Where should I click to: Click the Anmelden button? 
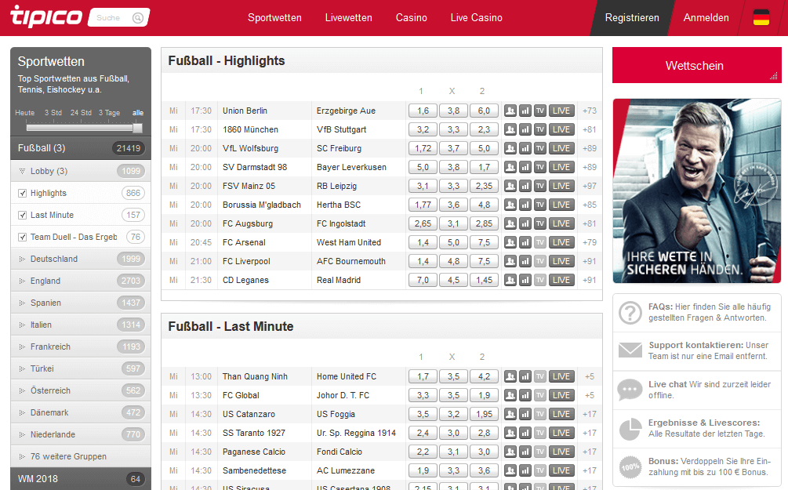click(x=706, y=17)
